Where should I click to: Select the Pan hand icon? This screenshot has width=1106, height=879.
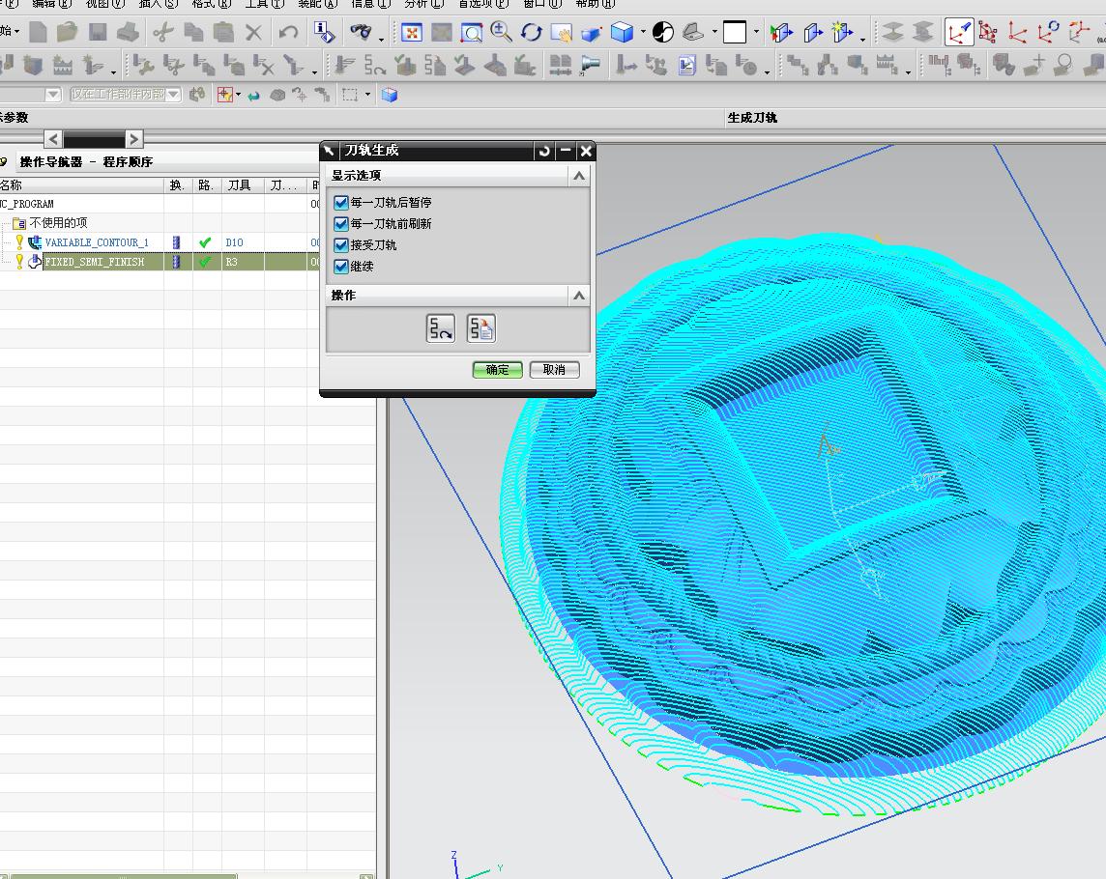coord(561,33)
